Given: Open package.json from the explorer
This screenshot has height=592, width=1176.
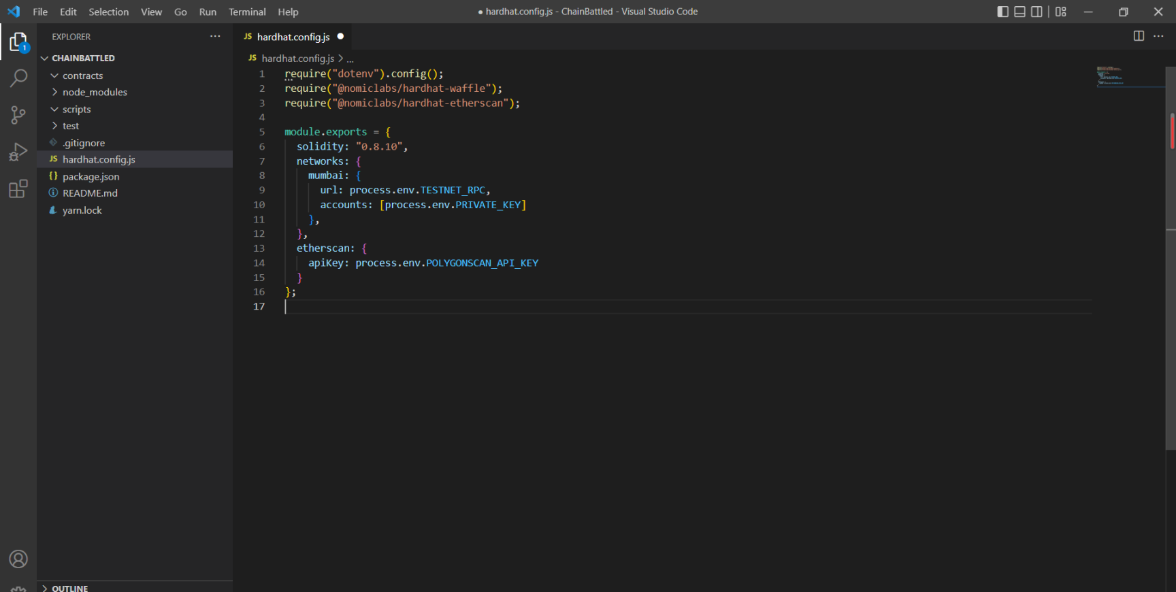Looking at the screenshot, I should [x=91, y=176].
